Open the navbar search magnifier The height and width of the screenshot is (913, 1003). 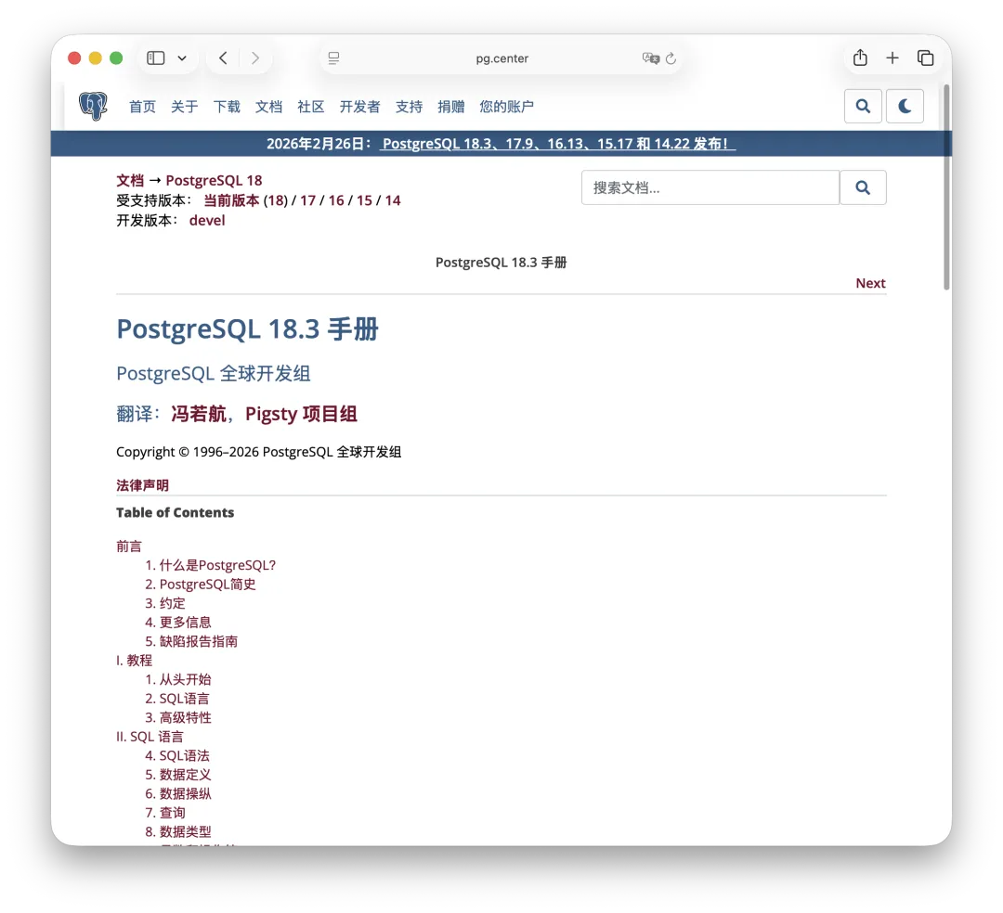click(x=862, y=106)
